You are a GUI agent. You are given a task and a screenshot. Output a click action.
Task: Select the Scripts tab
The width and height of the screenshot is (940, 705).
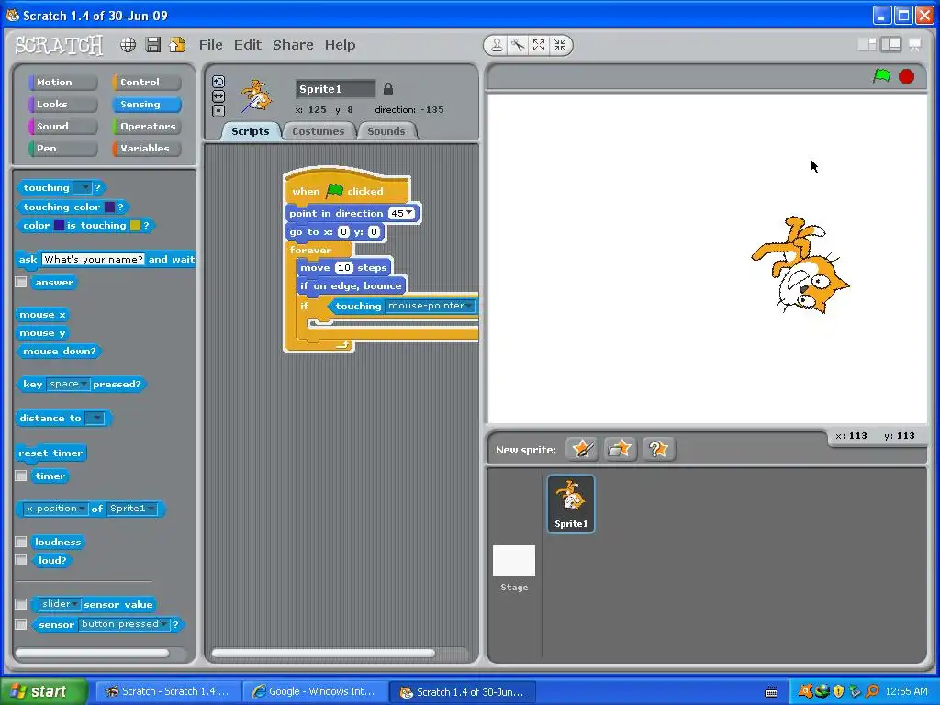click(250, 131)
